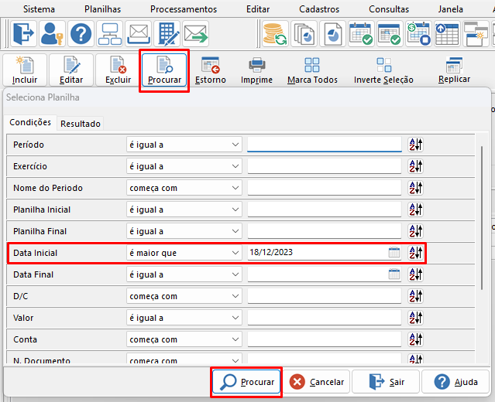The height and width of the screenshot is (402, 495).
Task: Click the Incluir button
Action: point(25,70)
